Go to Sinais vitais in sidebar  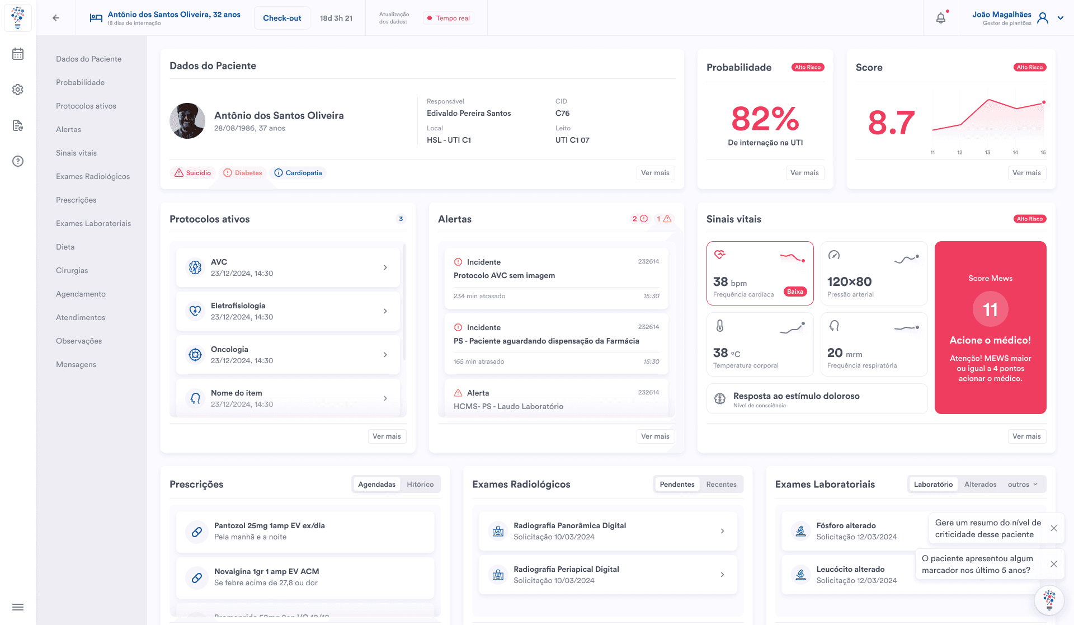pos(76,153)
